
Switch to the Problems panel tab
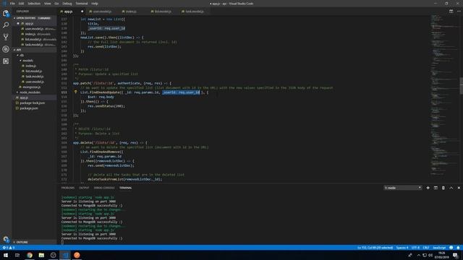click(68, 188)
